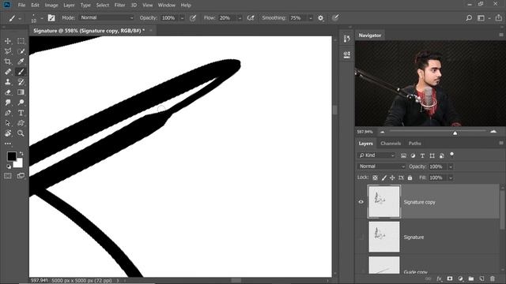This screenshot has width=506, height=284.
Task: Show the Signature layer
Action: (361, 237)
